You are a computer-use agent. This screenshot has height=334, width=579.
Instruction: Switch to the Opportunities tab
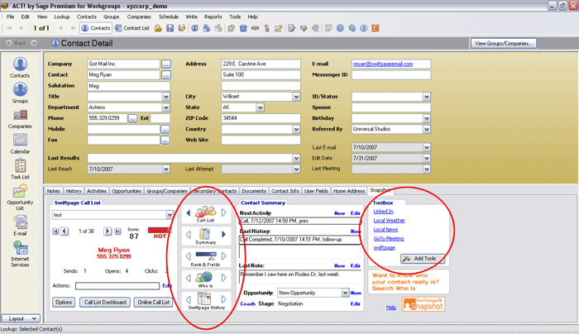pyautogui.click(x=127, y=191)
